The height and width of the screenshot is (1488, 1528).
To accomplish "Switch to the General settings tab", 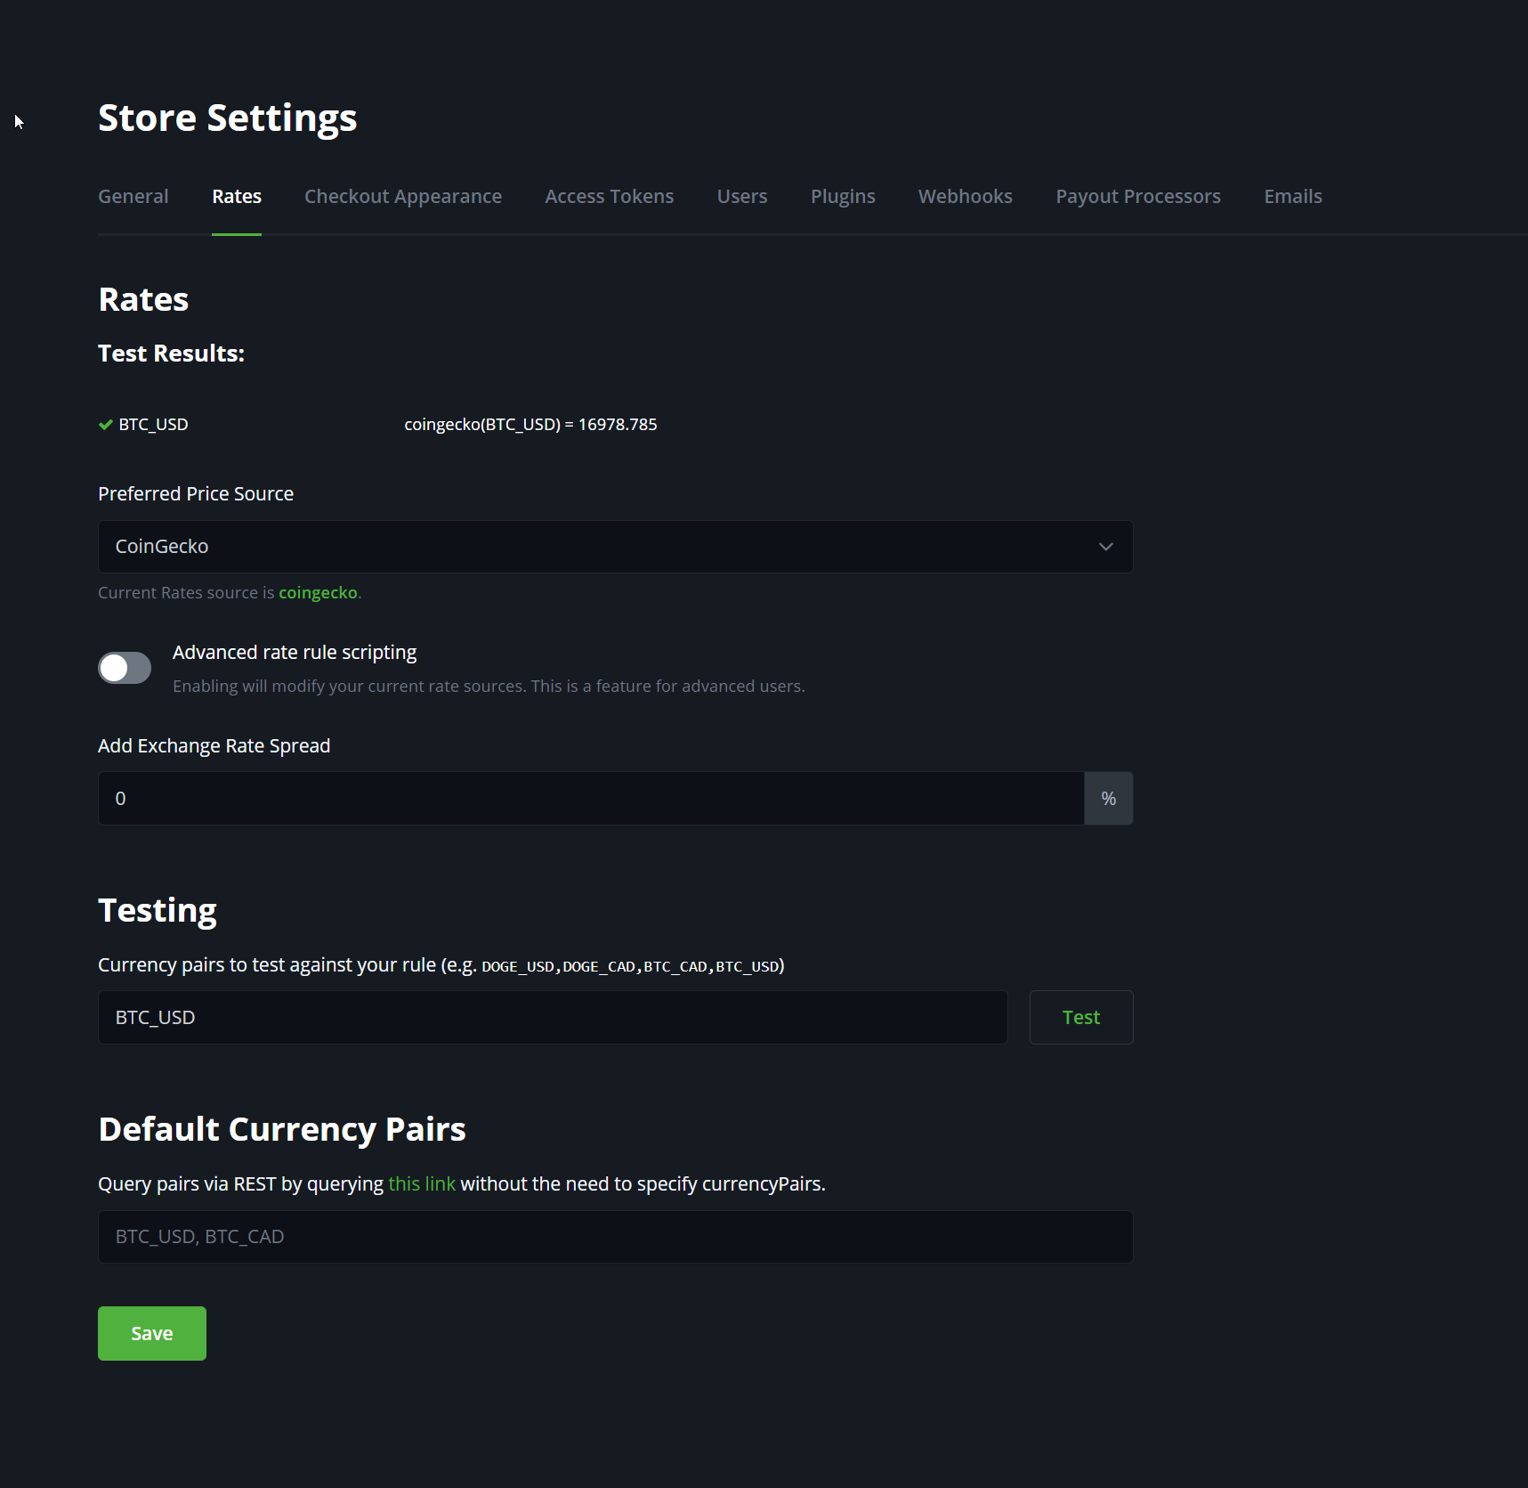I will tap(133, 196).
